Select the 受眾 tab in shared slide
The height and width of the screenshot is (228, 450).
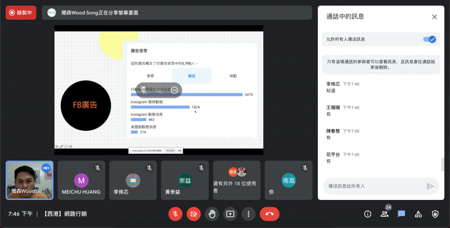150,76
